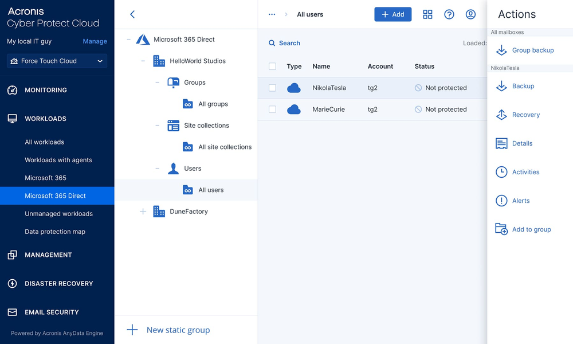The image size is (573, 344).
Task: Click the Alerts exclamation icon
Action: 501,201
